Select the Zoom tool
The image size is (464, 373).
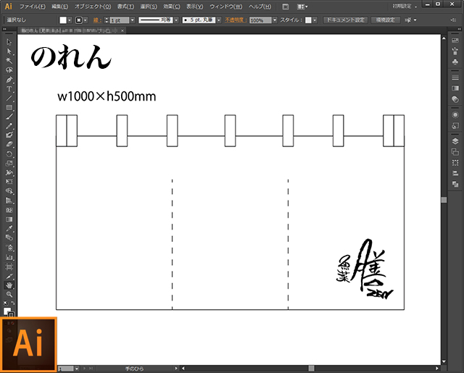[x=9, y=294]
